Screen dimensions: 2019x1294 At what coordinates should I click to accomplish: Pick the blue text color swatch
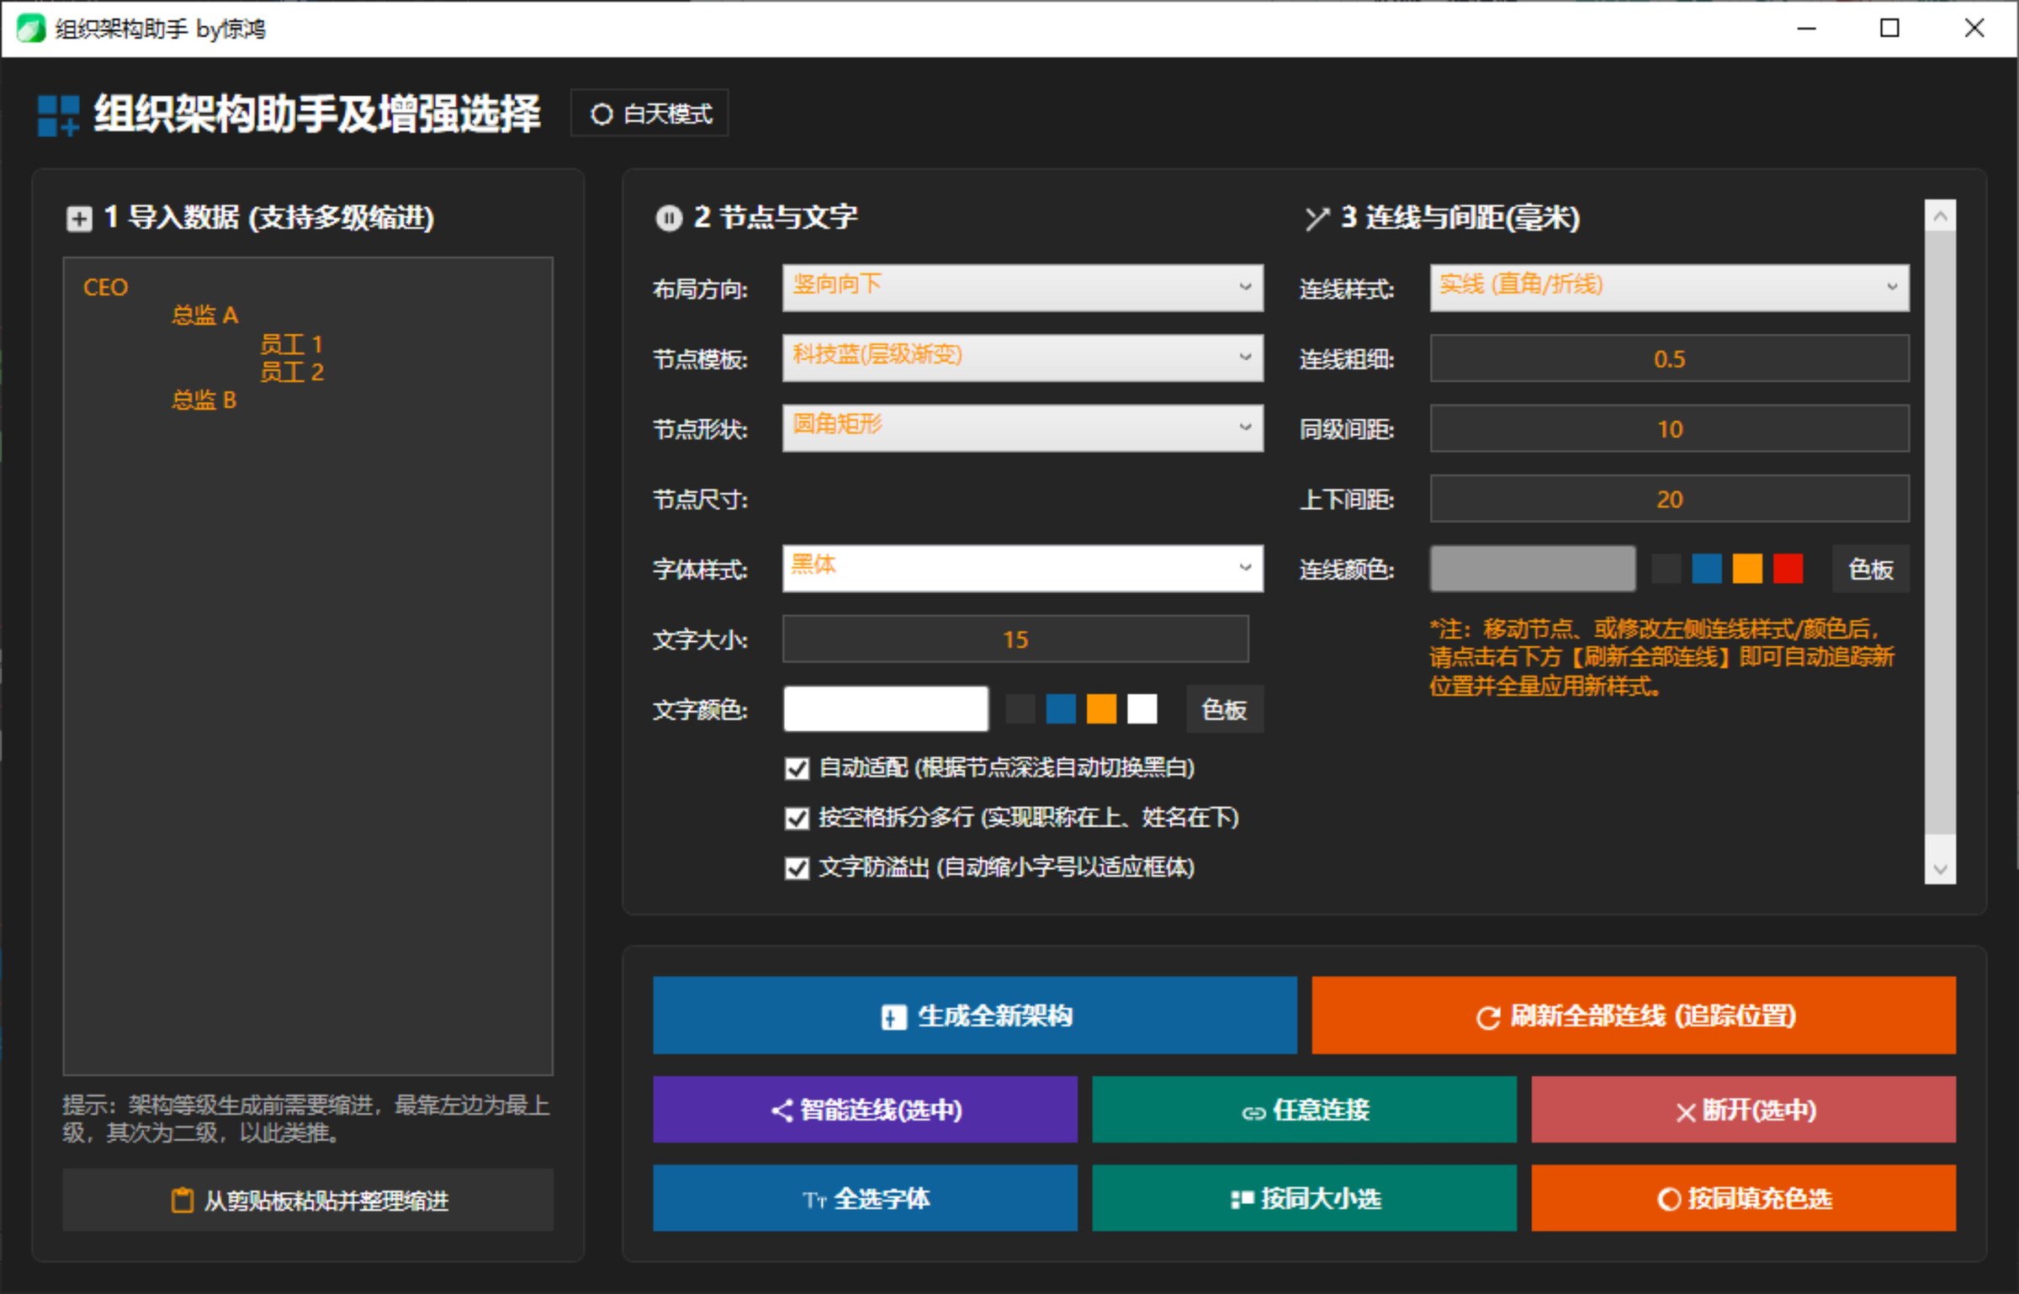tap(1061, 708)
